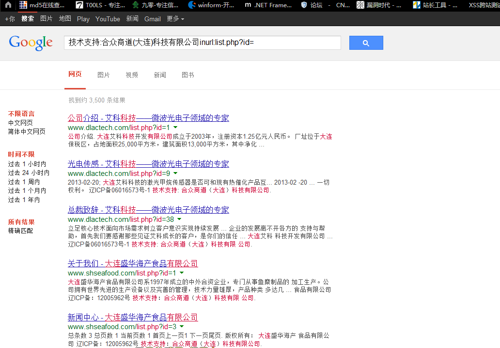Expand arrow next to list.php?id=38 URL
The image size is (500, 348).
tap(179, 219)
